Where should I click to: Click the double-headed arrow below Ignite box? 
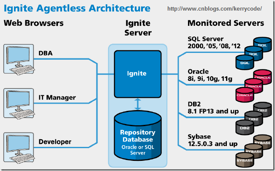(x=138, y=104)
